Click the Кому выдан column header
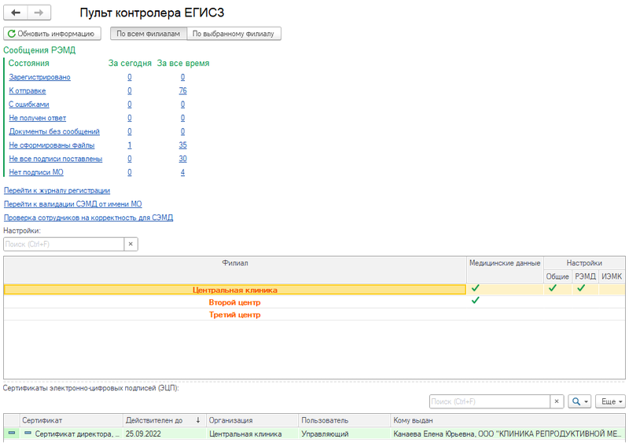The image size is (629, 443). [507, 420]
